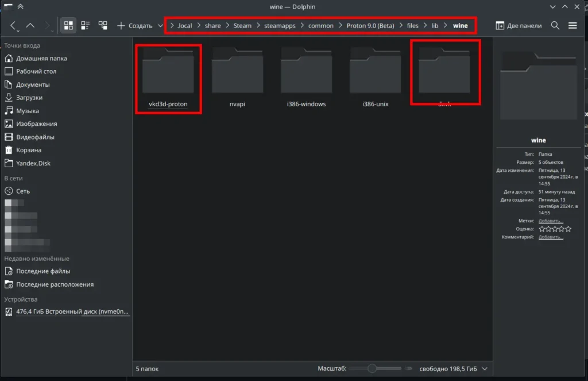The height and width of the screenshot is (381, 588).
Task: Click the wine breadcrumb segment
Action: pyautogui.click(x=460, y=25)
